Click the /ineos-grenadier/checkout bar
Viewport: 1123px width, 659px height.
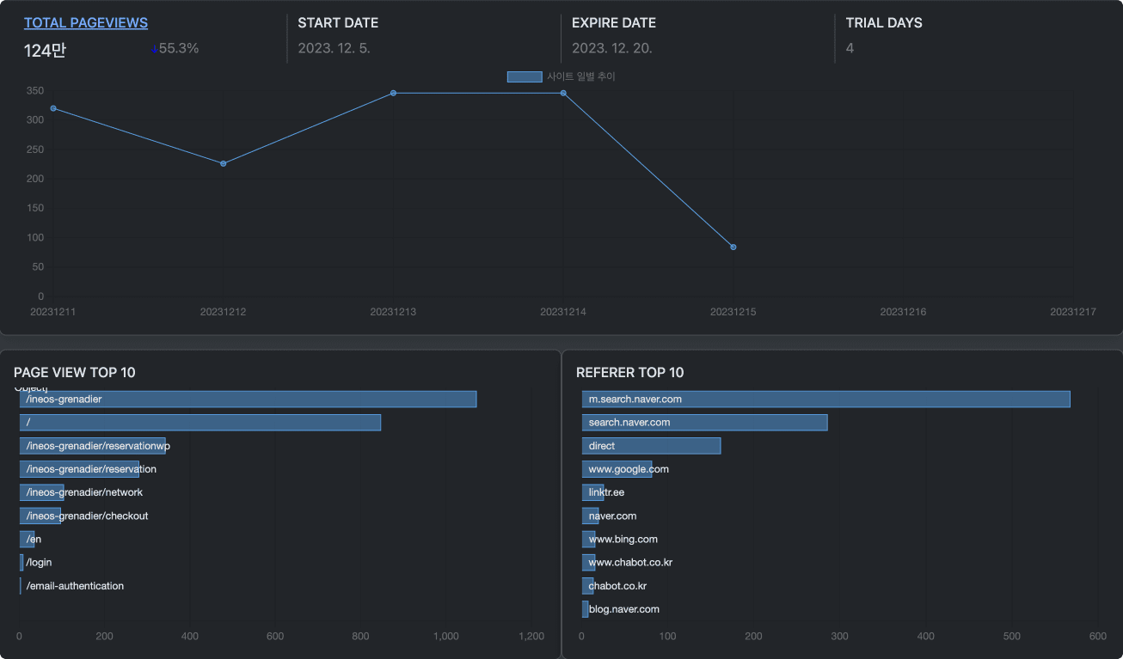click(x=40, y=516)
